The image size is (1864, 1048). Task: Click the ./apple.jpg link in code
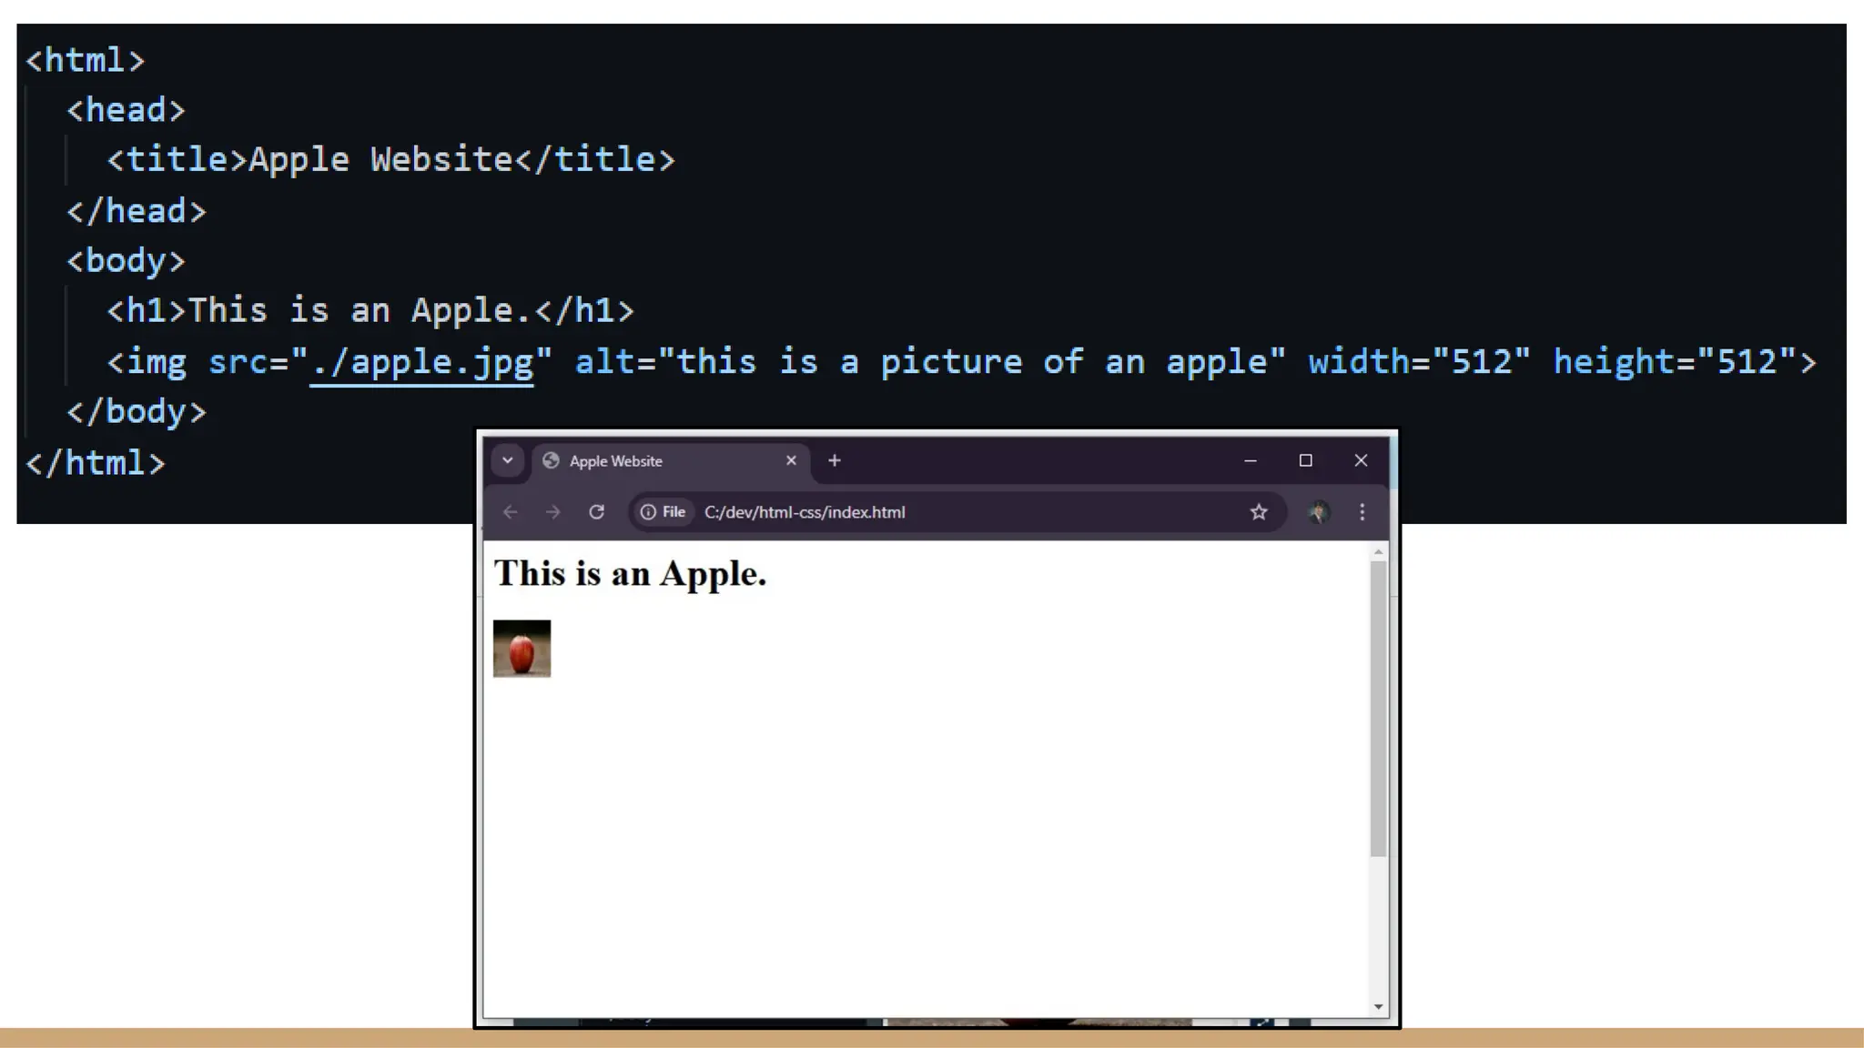coord(421,362)
